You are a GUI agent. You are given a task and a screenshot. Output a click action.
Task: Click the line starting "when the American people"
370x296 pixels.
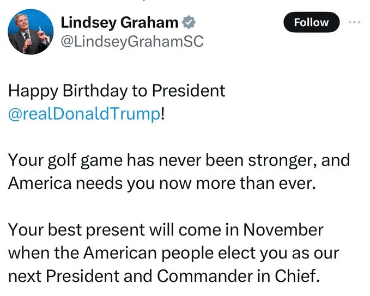click(x=174, y=253)
